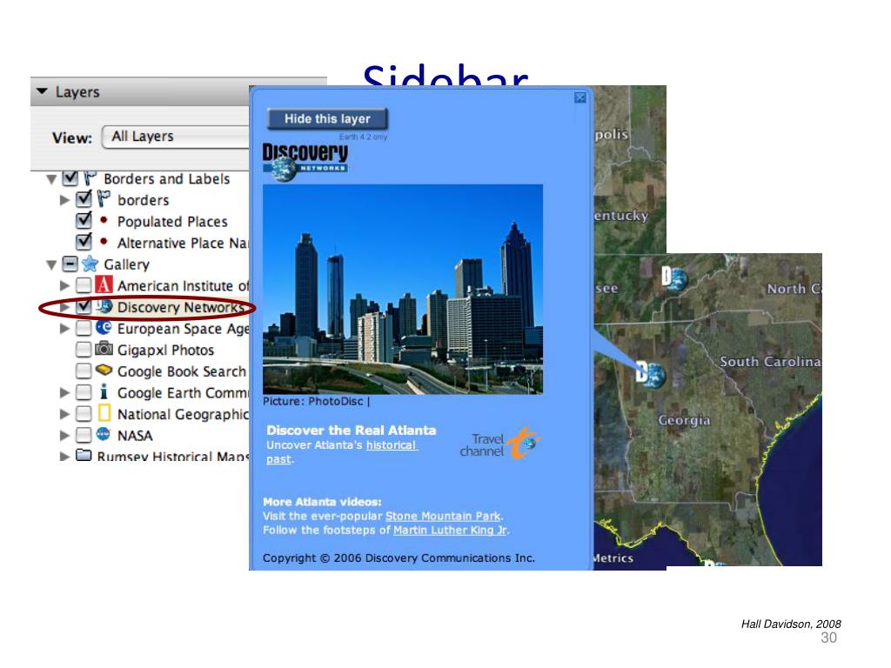Click the American Institute red A icon
This screenshot has height=668, width=891.
click(x=104, y=284)
